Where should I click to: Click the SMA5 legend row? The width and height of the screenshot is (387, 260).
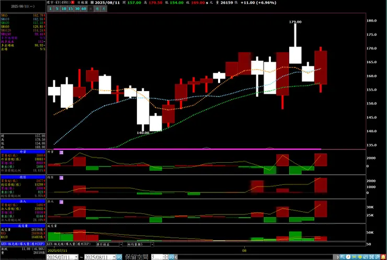(23, 15)
